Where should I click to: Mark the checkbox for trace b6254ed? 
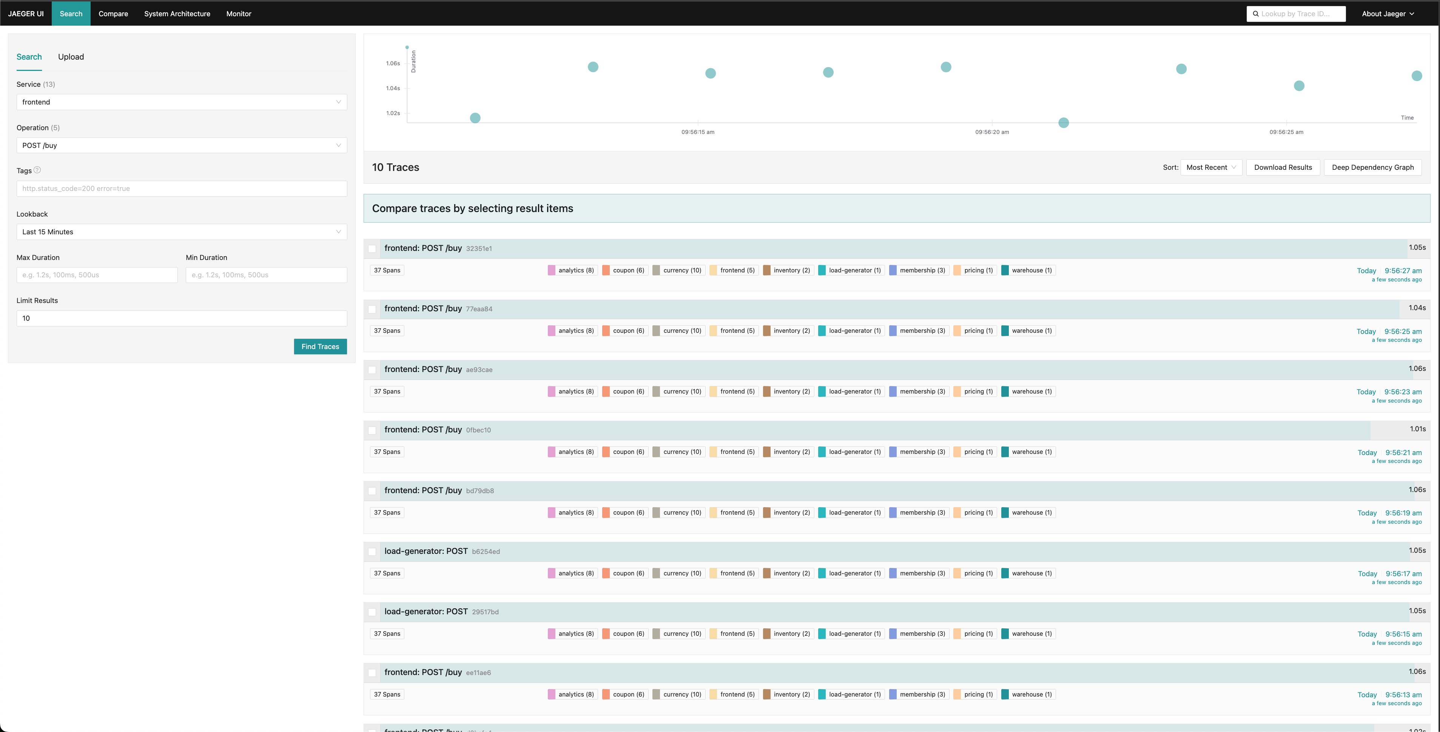[x=372, y=552]
